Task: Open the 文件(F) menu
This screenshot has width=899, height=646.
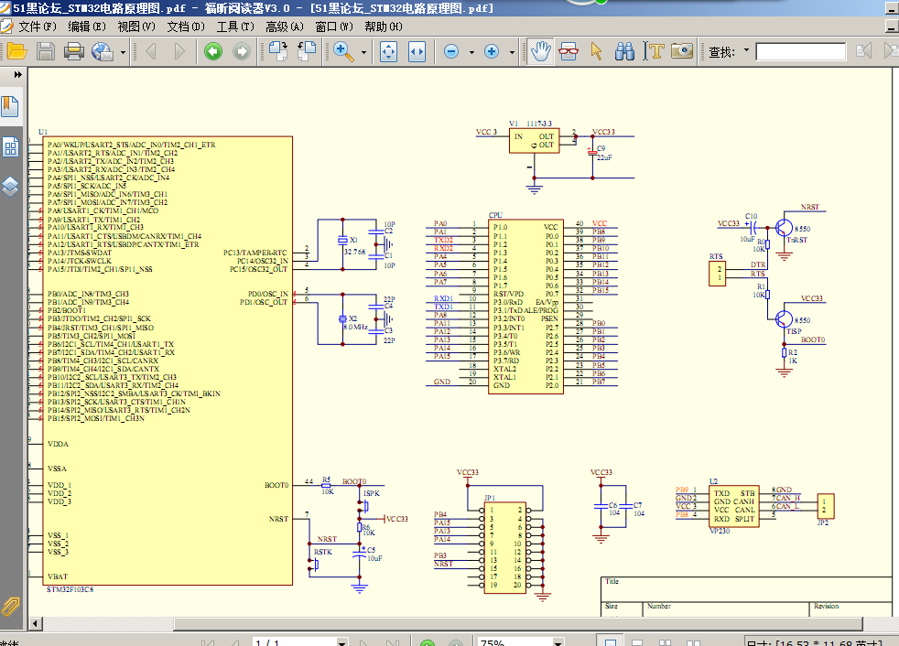Action: tap(38, 27)
